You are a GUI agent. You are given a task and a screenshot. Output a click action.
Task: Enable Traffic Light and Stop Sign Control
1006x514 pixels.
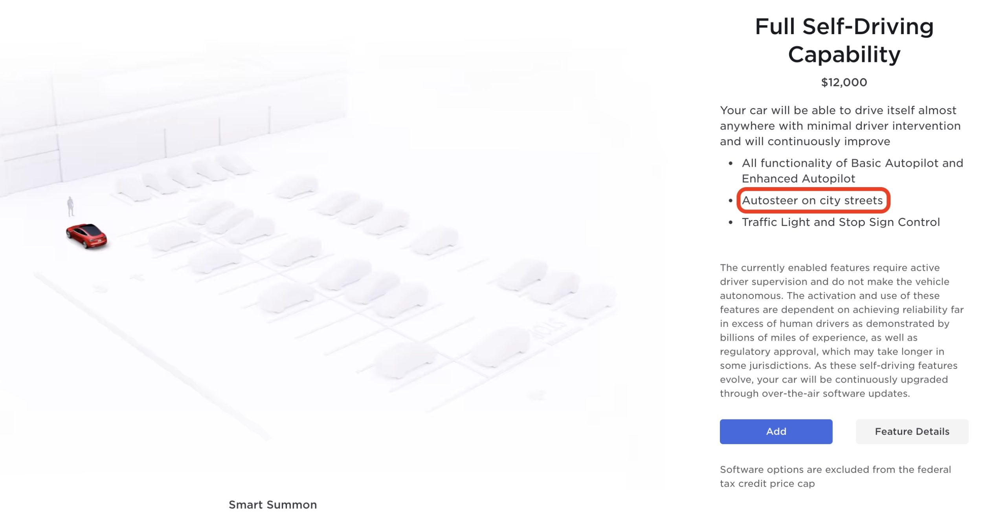pyautogui.click(x=840, y=222)
